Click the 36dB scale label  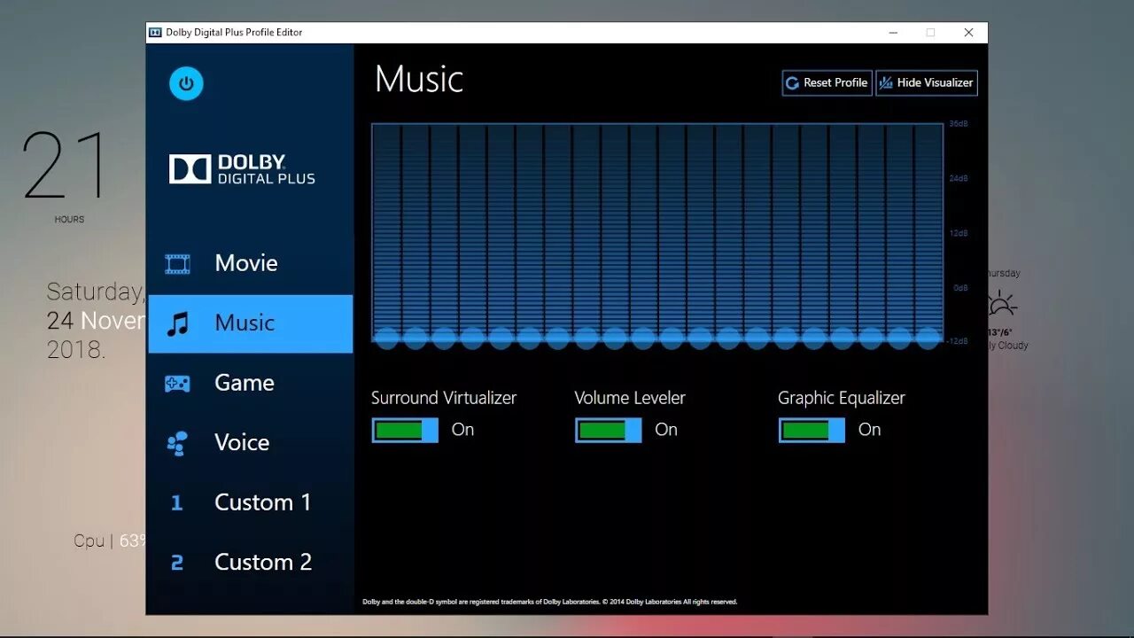pos(959,124)
